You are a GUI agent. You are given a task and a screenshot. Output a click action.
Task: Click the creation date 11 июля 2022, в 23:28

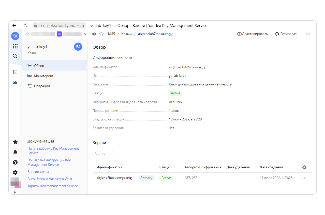click(x=276, y=178)
